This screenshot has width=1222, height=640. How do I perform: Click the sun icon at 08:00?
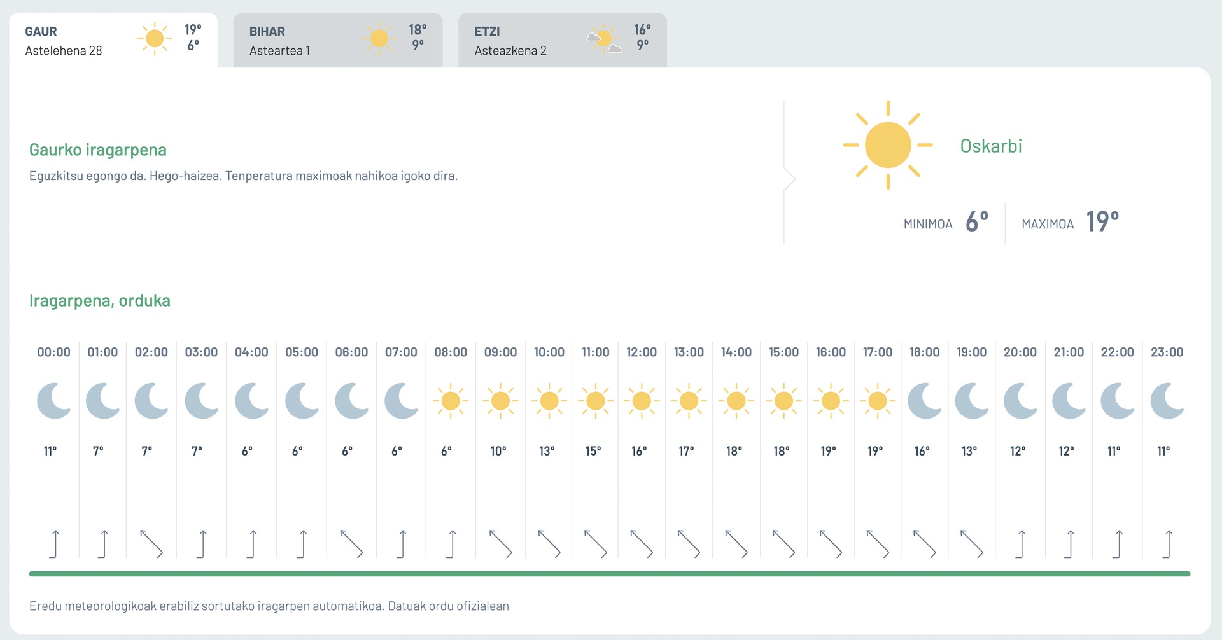click(451, 401)
